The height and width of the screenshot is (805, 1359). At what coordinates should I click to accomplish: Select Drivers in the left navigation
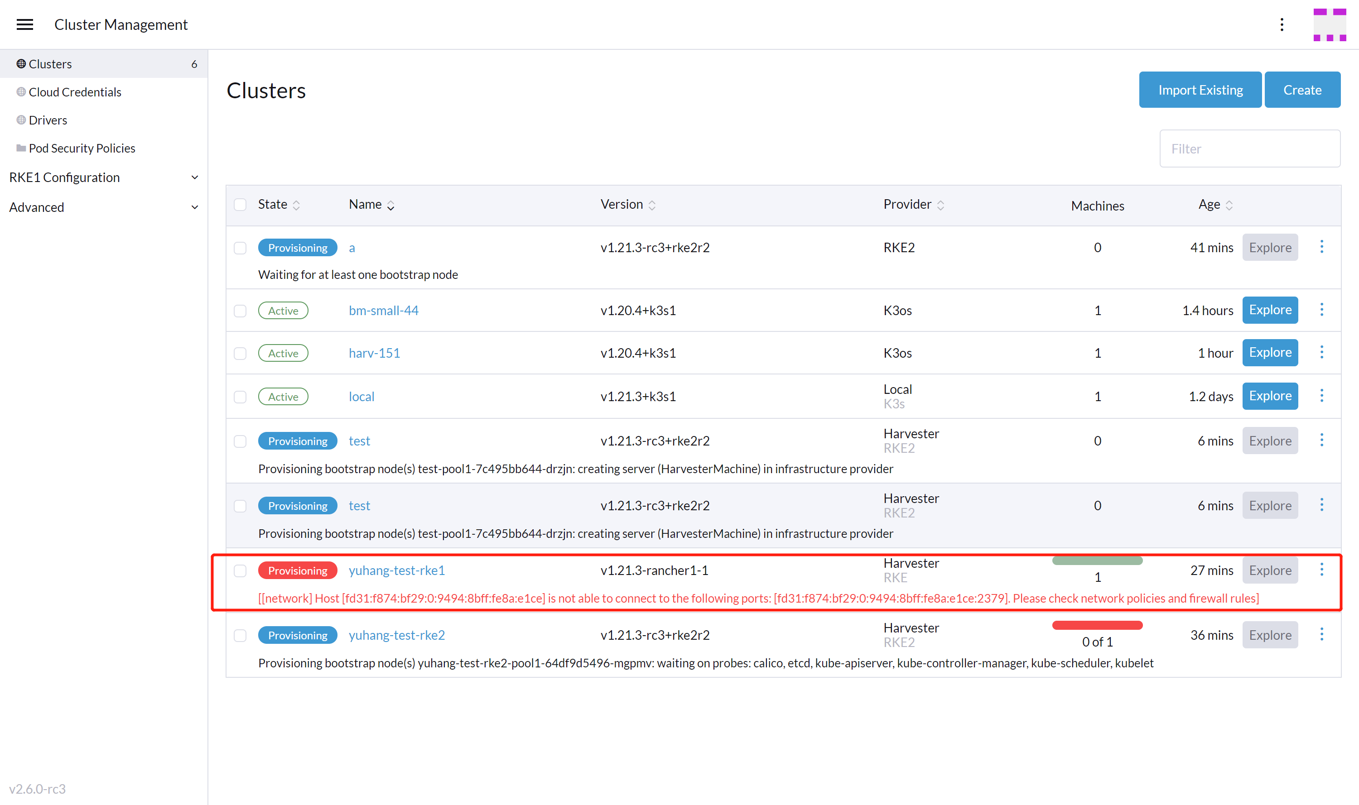tap(48, 120)
